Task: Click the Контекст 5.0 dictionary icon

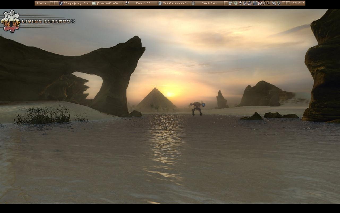Action: point(127,3)
